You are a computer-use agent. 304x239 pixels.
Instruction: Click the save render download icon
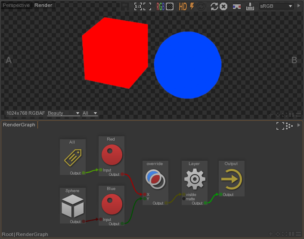(250, 6)
